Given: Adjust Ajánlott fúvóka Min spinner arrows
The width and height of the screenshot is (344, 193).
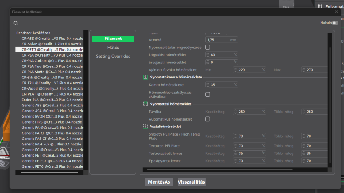Looking at the screenshot, I should click(x=235, y=70).
